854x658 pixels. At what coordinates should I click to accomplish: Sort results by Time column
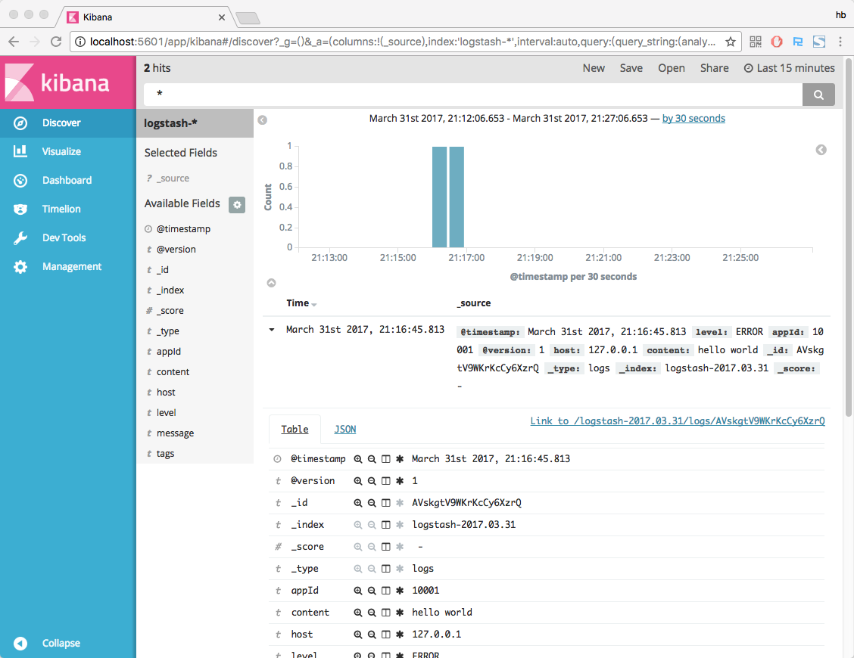[x=302, y=303]
